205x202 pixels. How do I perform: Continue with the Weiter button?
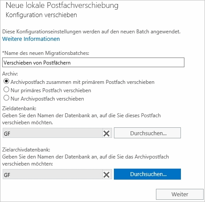[x=180, y=195]
